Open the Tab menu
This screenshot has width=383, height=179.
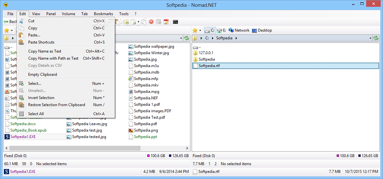(x=84, y=14)
